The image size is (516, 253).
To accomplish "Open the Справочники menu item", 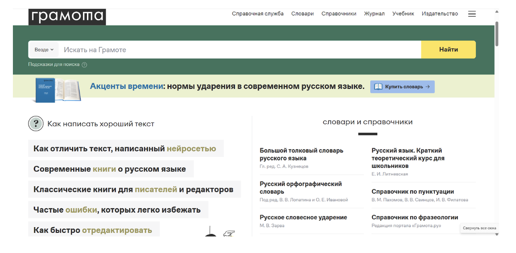I will click(x=339, y=14).
